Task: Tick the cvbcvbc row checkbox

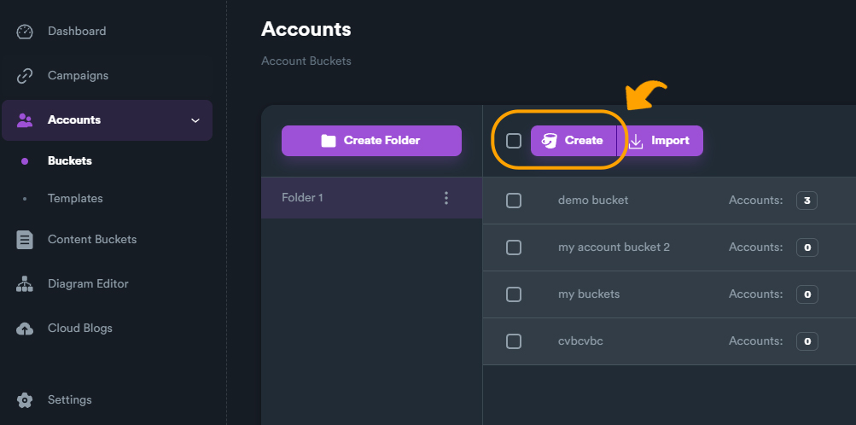Action: [x=514, y=341]
